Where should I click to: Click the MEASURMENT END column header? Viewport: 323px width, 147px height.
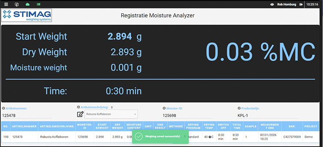pyautogui.click(x=270, y=126)
